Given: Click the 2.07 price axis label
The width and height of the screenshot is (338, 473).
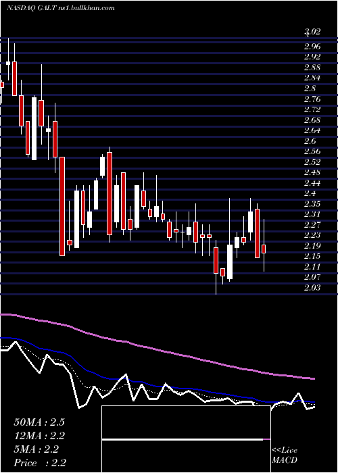Looking at the screenshot, I should coord(312,277).
